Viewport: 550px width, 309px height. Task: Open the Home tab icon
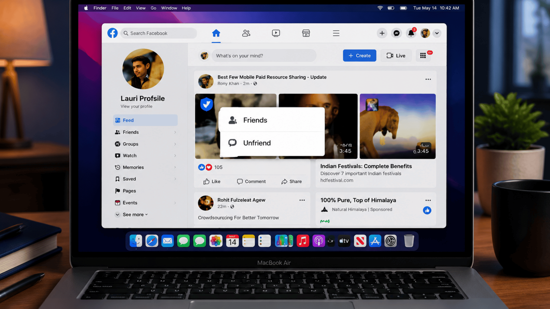216,33
